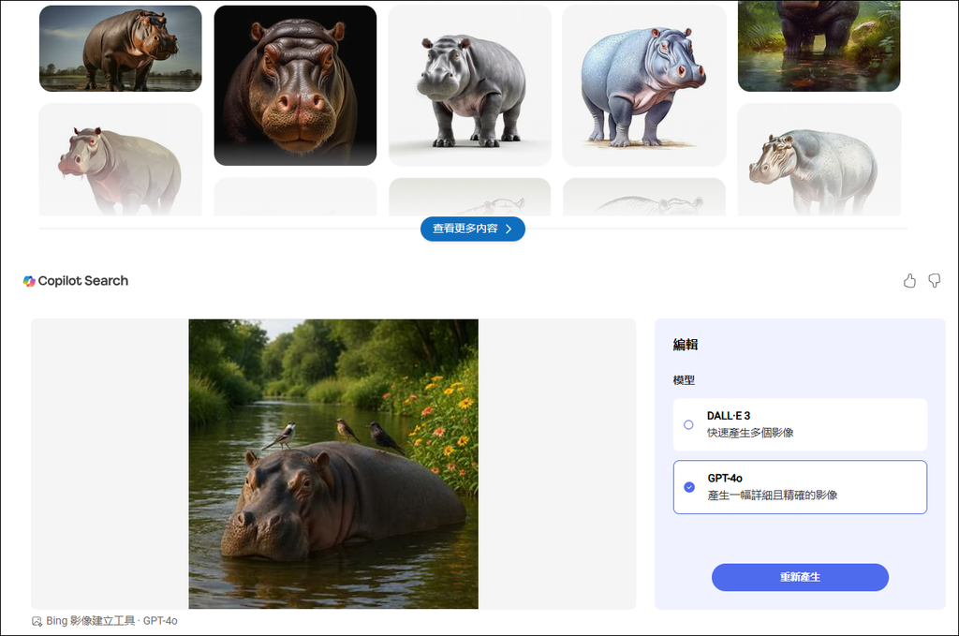959x636 pixels.
Task: Click the 編輯 panel heading
Action: pyautogui.click(x=686, y=345)
